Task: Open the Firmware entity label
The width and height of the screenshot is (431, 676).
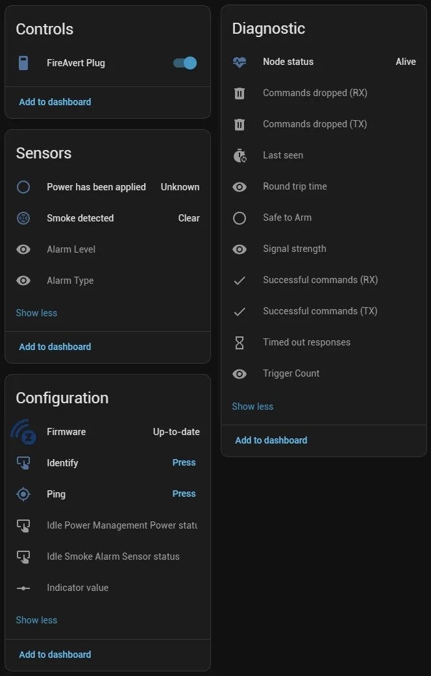Action: 66,432
